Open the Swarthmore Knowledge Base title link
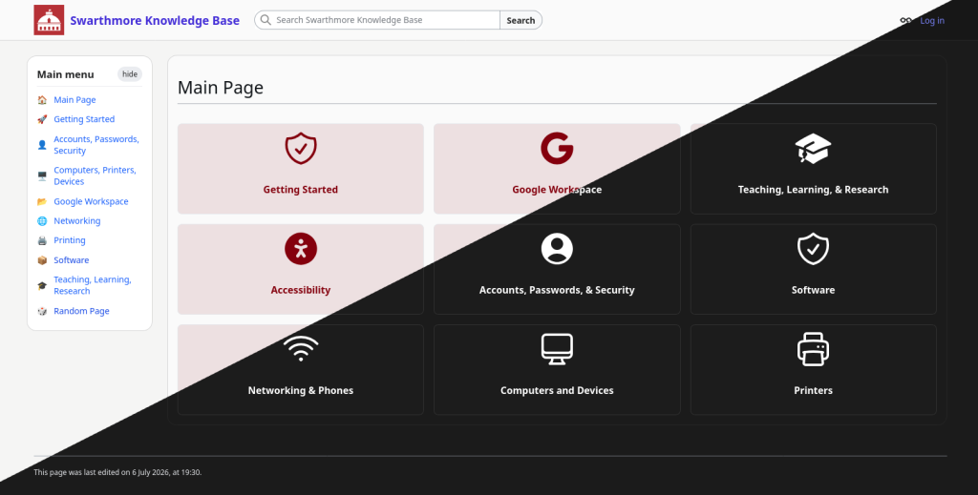The width and height of the screenshot is (978, 495). 155,21
